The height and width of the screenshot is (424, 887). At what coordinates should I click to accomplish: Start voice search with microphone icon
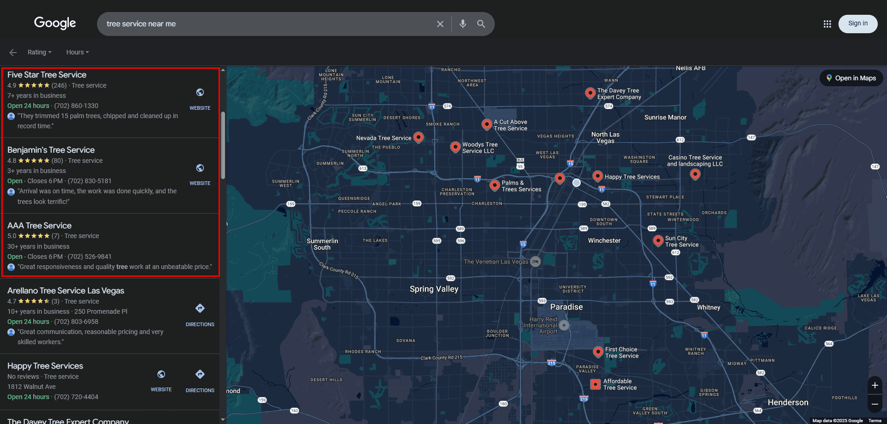(x=462, y=24)
